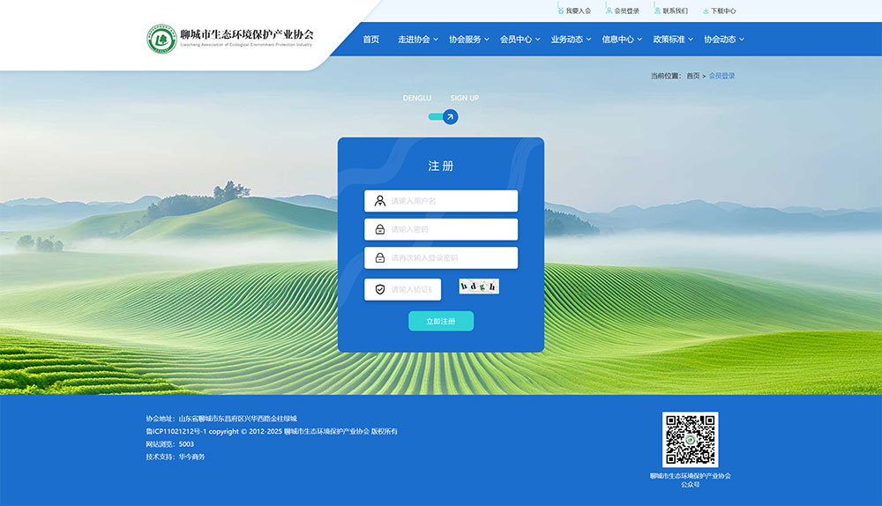The height and width of the screenshot is (506, 882).
Task: Open 业务动态 navigation menu item
Action: point(570,39)
